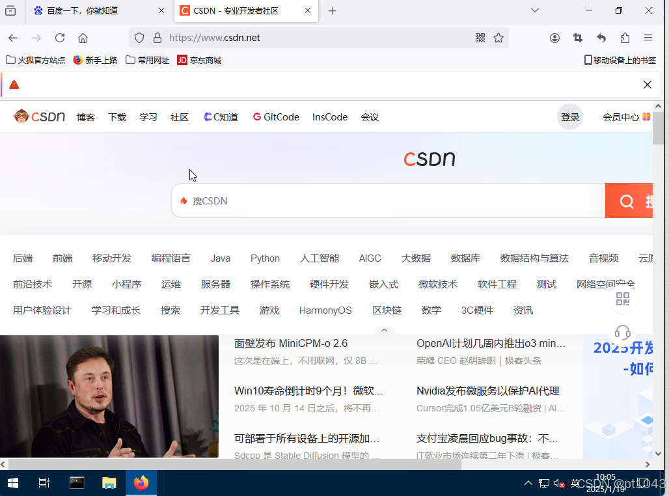Show hidden system tray icons
The image size is (669, 496).
pos(528,483)
